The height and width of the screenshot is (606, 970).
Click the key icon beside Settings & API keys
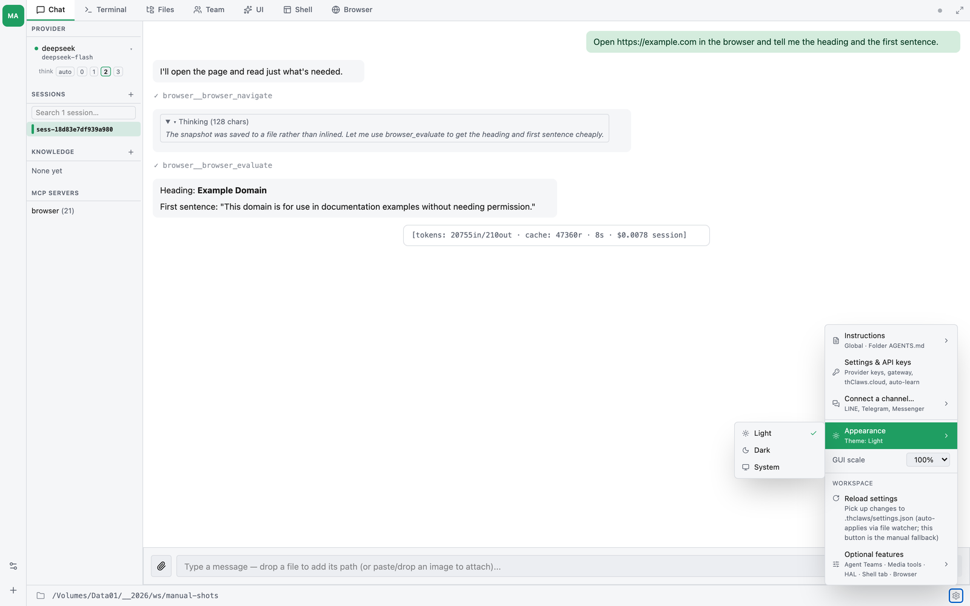[836, 372]
